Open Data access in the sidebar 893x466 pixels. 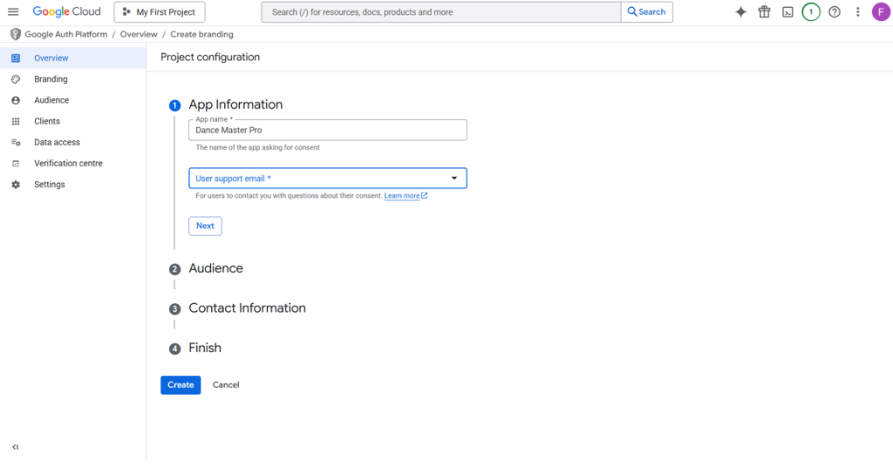(57, 142)
